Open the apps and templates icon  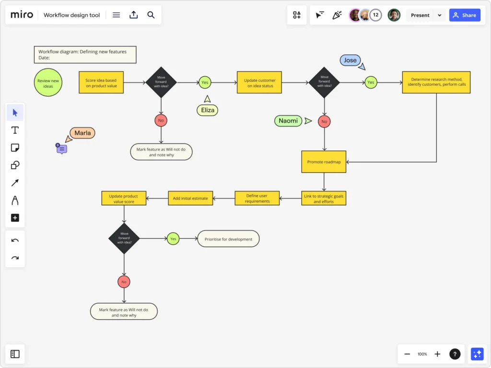[297, 15]
